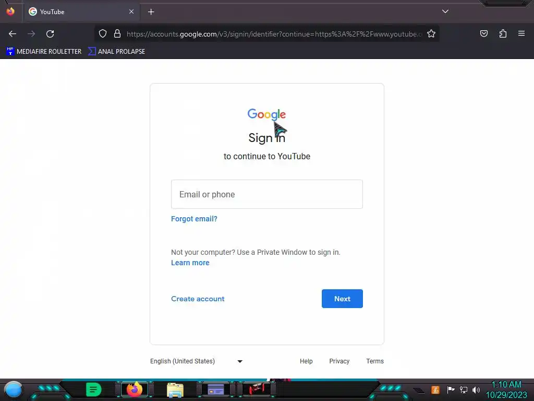The width and height of the screenshot is (534, 401).
Task: Open the green notes app in taskbar
Action: (x=94, y=390)
